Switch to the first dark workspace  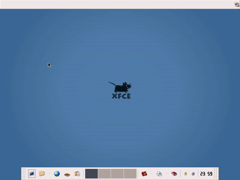click(x=91, y=174)
